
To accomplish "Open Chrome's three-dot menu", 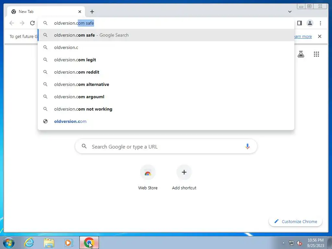I will point(320,23).
